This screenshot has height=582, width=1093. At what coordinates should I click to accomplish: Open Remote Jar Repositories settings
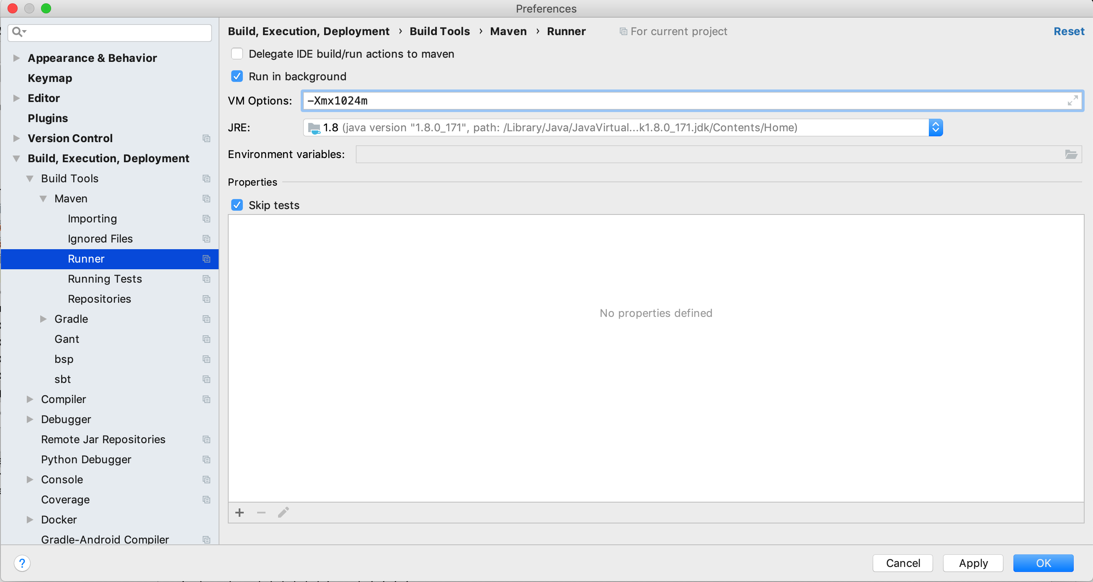103,440
